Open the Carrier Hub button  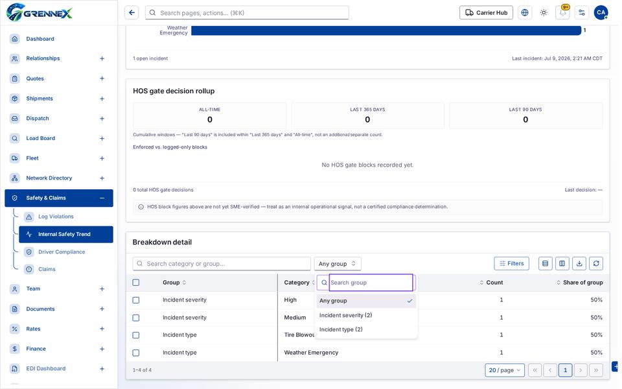coord(486,13)
